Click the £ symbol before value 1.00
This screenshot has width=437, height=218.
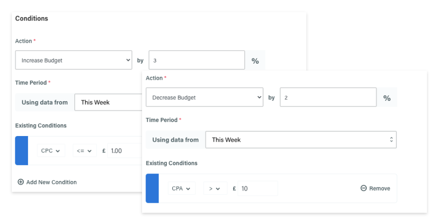[x=104, y=150]
